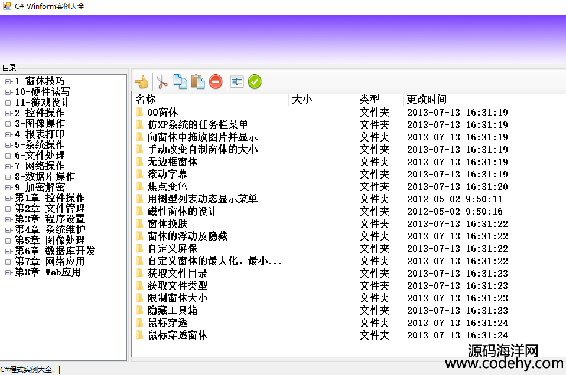
Task: Expand the 6-文件处理 tree node
Action: click(x=8, y=156)
